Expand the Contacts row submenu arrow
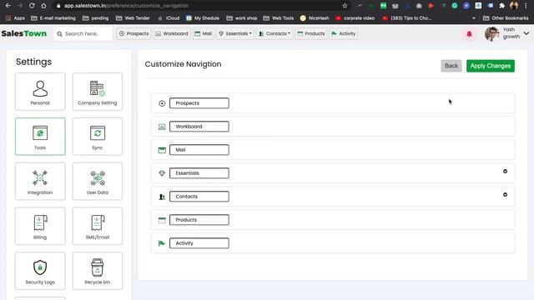 (505, 194)
